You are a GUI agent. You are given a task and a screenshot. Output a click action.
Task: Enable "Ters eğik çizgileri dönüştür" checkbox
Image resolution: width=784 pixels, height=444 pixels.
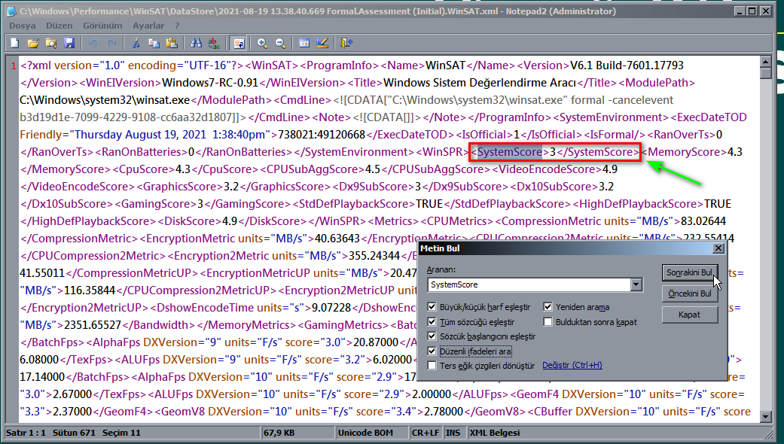pos(432,366)
